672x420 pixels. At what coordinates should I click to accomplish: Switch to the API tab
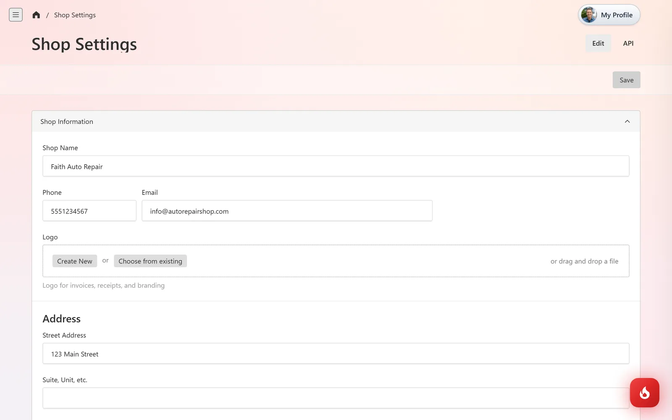[x=628, y=43]
